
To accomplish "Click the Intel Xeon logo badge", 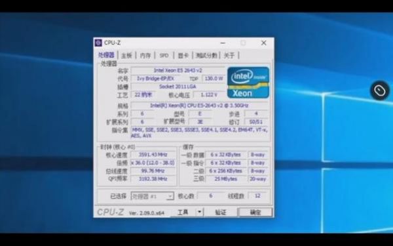I will [x=248, y=83].
